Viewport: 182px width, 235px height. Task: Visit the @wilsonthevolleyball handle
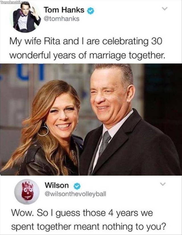(x=75, y=194)
